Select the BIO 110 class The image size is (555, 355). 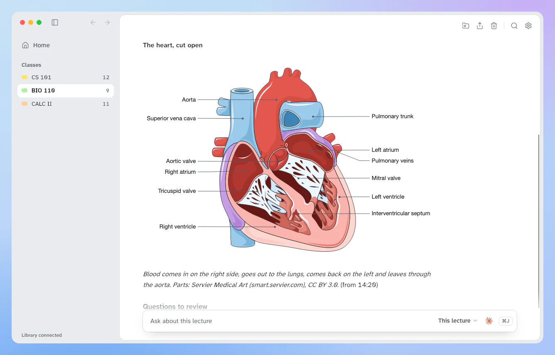[66, 90]
